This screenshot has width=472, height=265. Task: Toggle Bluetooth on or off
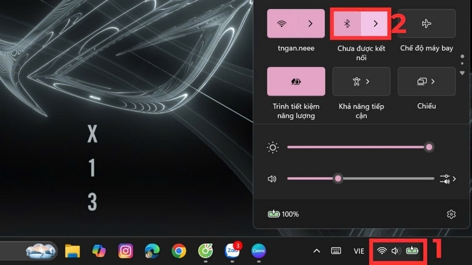coord(347,24)
